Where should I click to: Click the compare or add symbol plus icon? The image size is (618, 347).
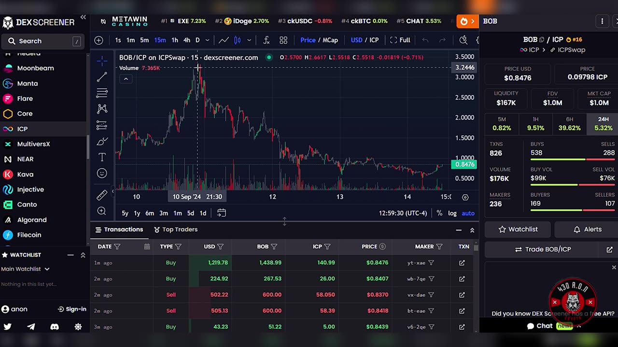pos(98,40)
